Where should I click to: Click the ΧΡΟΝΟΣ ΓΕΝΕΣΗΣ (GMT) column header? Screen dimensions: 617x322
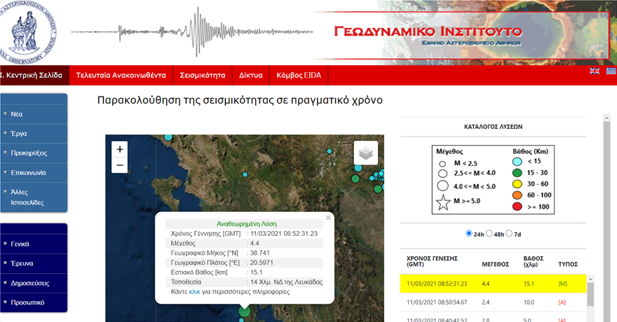(x=432, y=261)
